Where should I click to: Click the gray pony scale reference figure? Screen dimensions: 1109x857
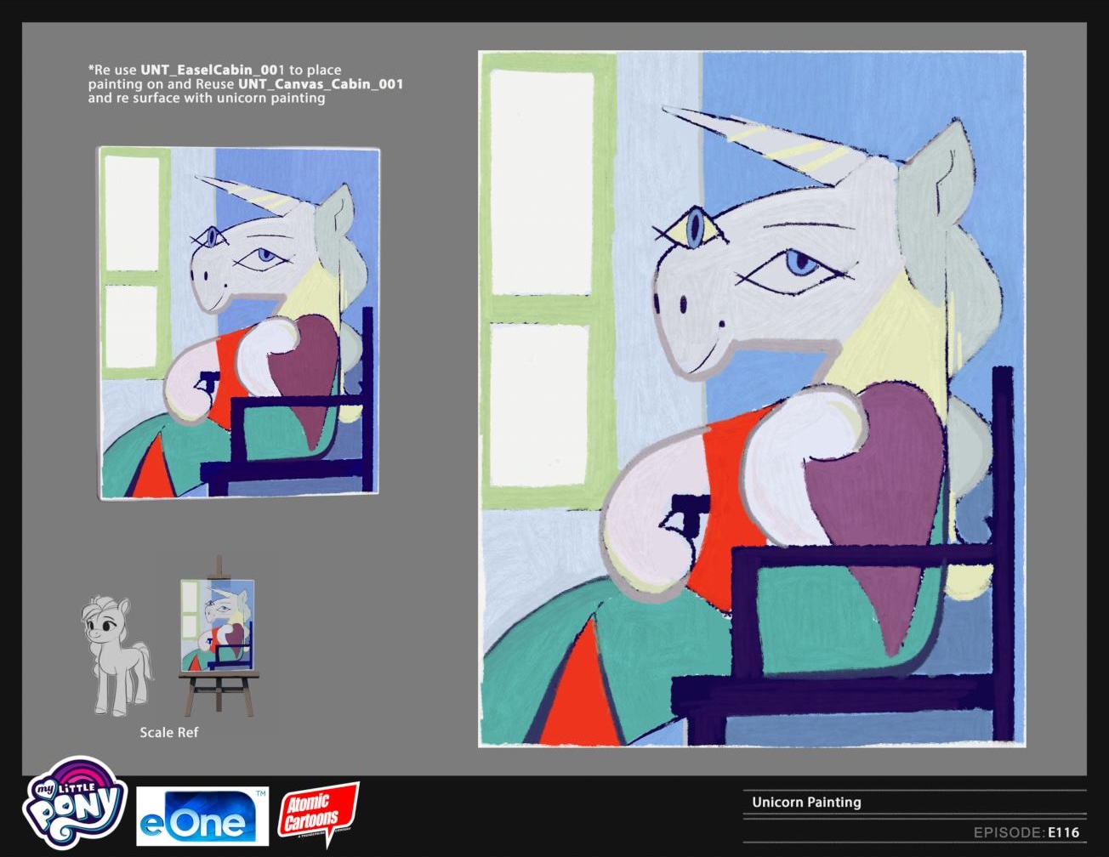coord(117,656)
